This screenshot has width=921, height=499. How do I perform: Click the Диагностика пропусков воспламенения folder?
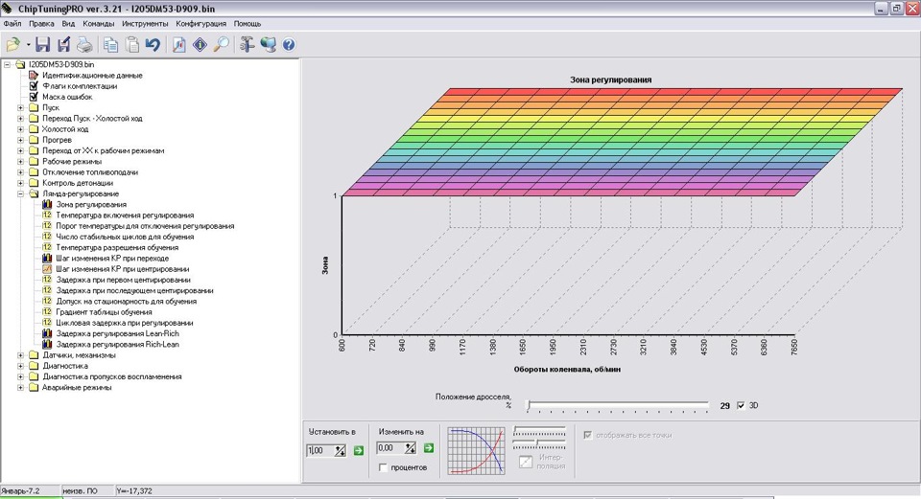point(111,377)
